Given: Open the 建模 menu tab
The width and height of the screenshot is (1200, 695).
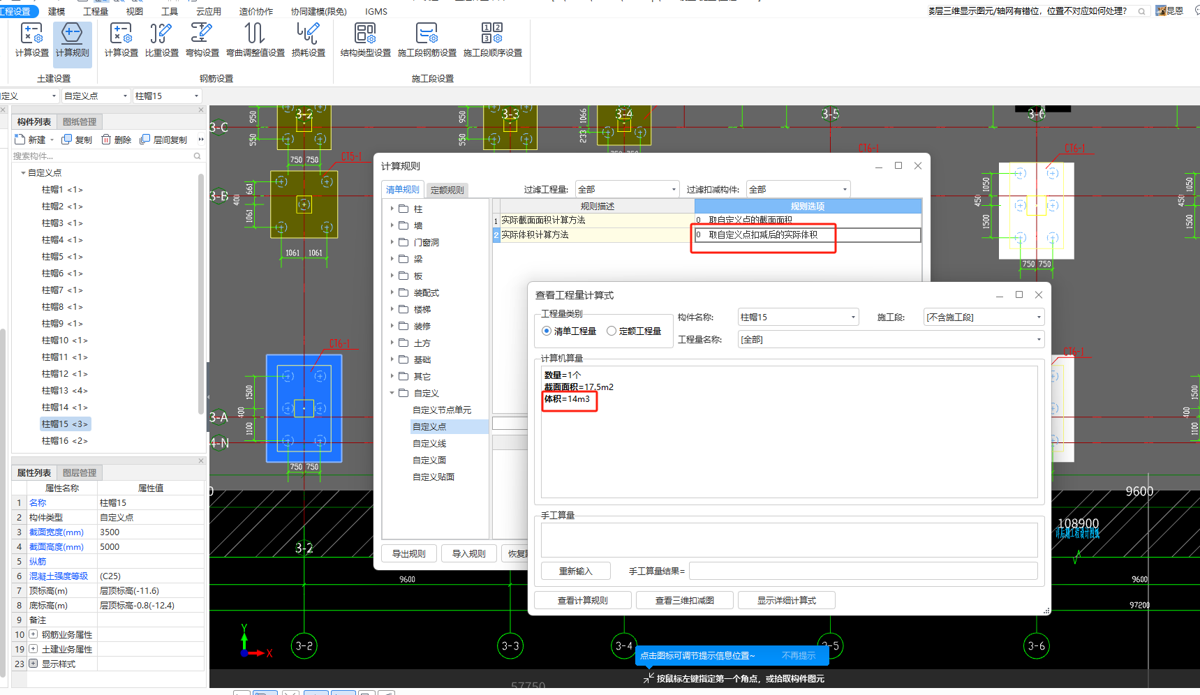Looking at the screenshot, I should 57,11.
